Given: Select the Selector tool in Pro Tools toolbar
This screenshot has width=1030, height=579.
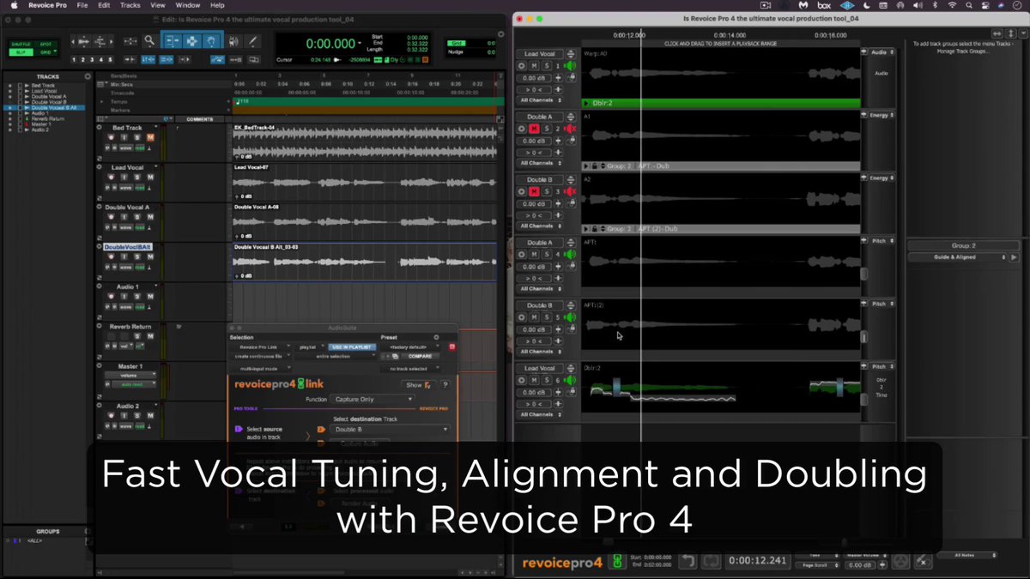Looking at the screenshot, I should [191, 41].
